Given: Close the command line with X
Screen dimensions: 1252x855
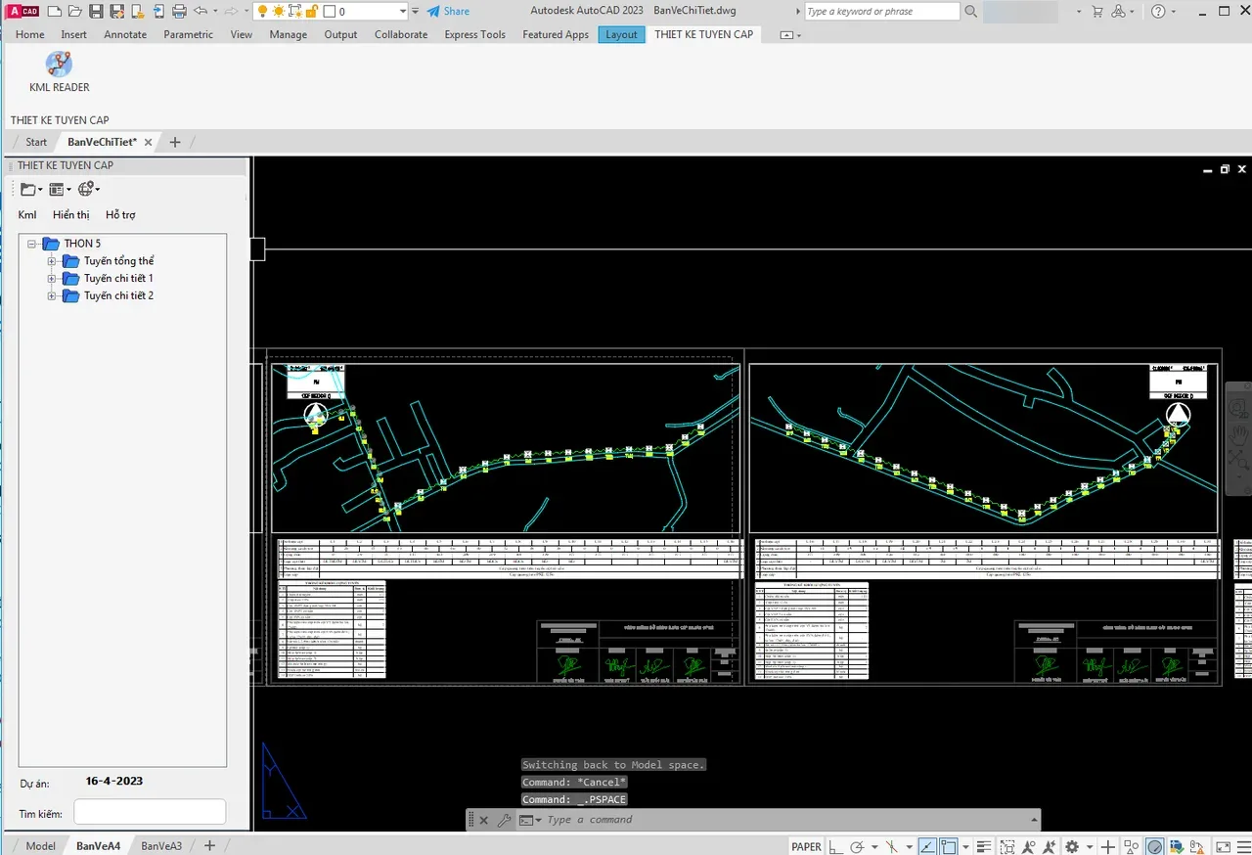Looking at the screenshot, I should tap(483, 820).
